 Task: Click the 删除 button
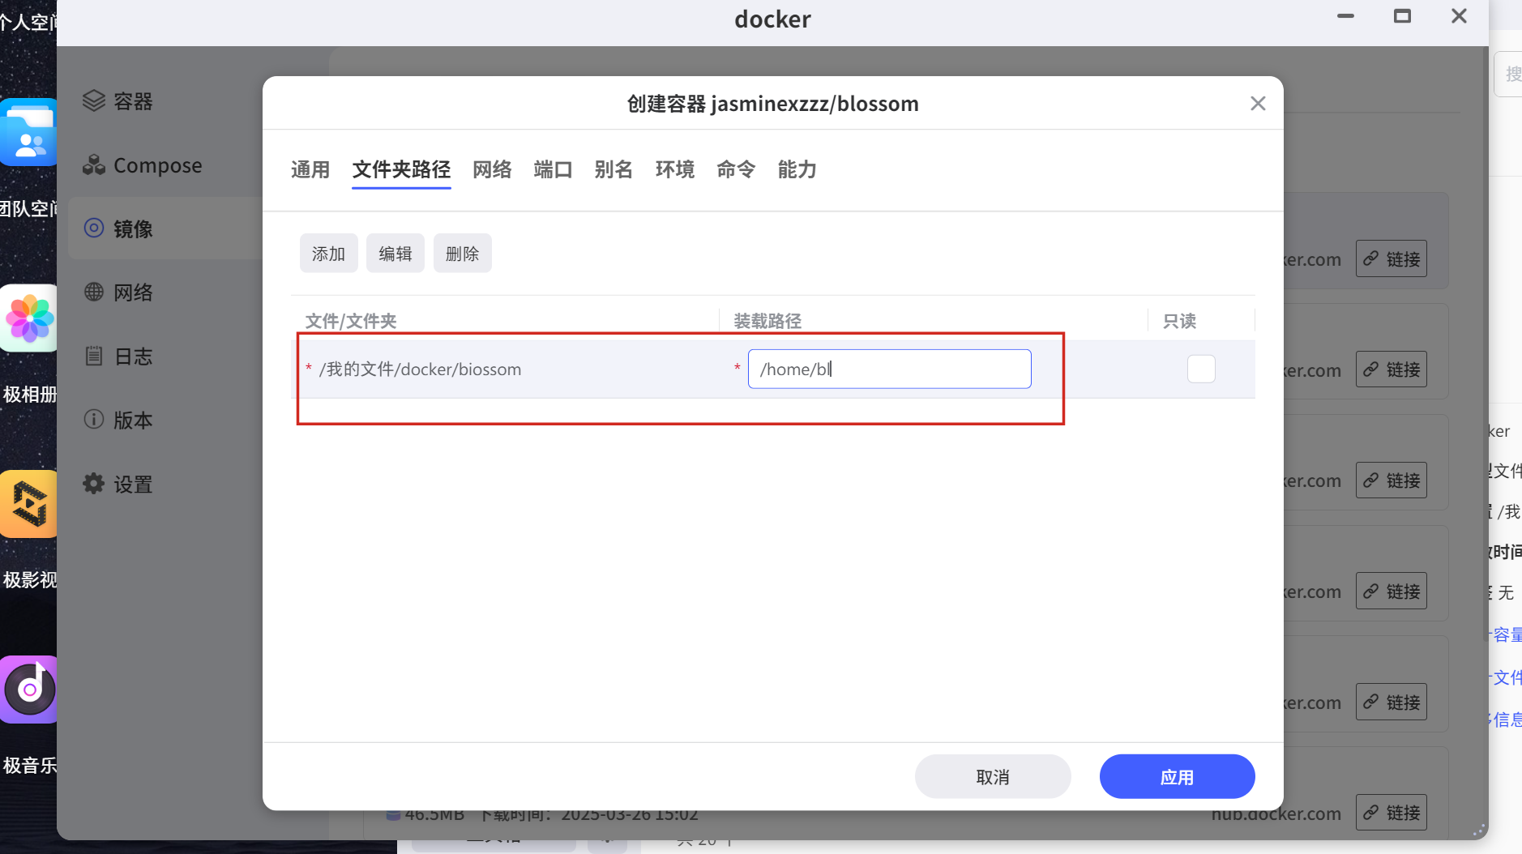(462, 254)
